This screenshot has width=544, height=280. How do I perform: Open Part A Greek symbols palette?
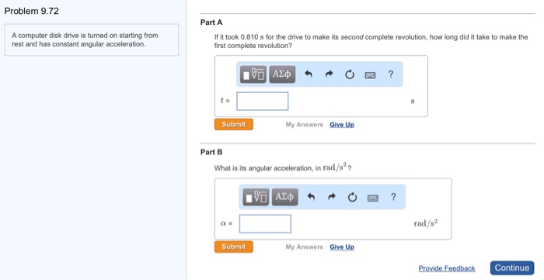pos(282,74)
